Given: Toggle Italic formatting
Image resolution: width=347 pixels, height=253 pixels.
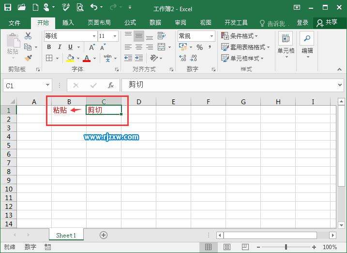Looking at the screenshot, I should click(60, 47).
